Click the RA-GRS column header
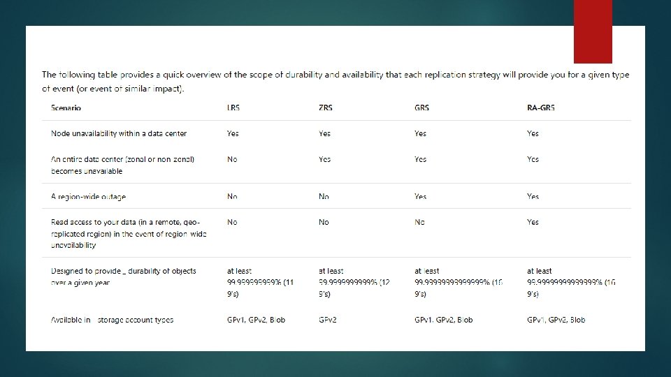The image size is (671, 377). coord(541,108)
